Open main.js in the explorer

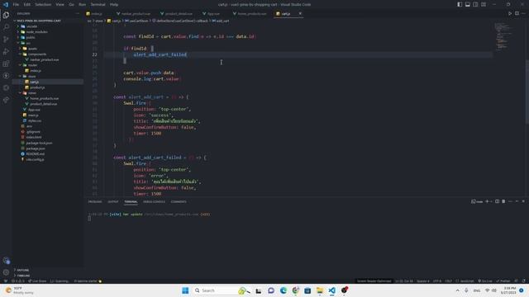click(33, 115)
